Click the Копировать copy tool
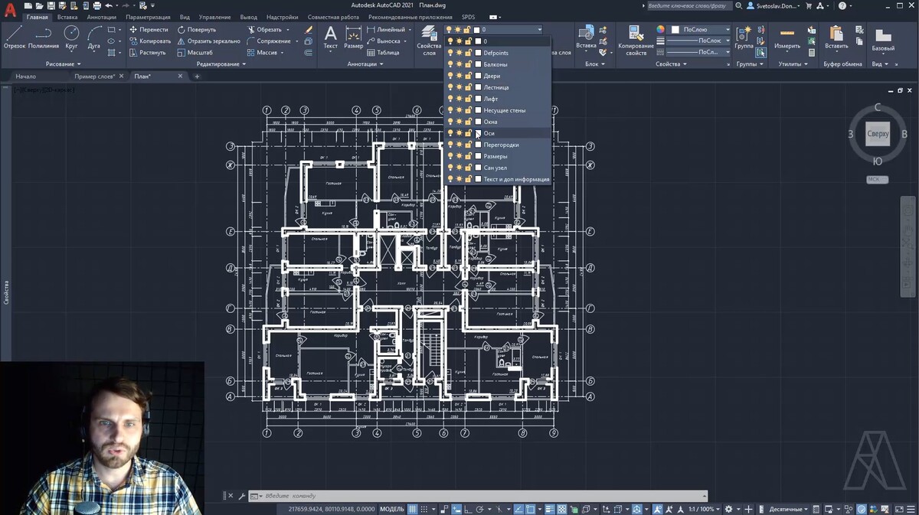The height and width of the screenshot is (515, 919). [x=150, y=41]
